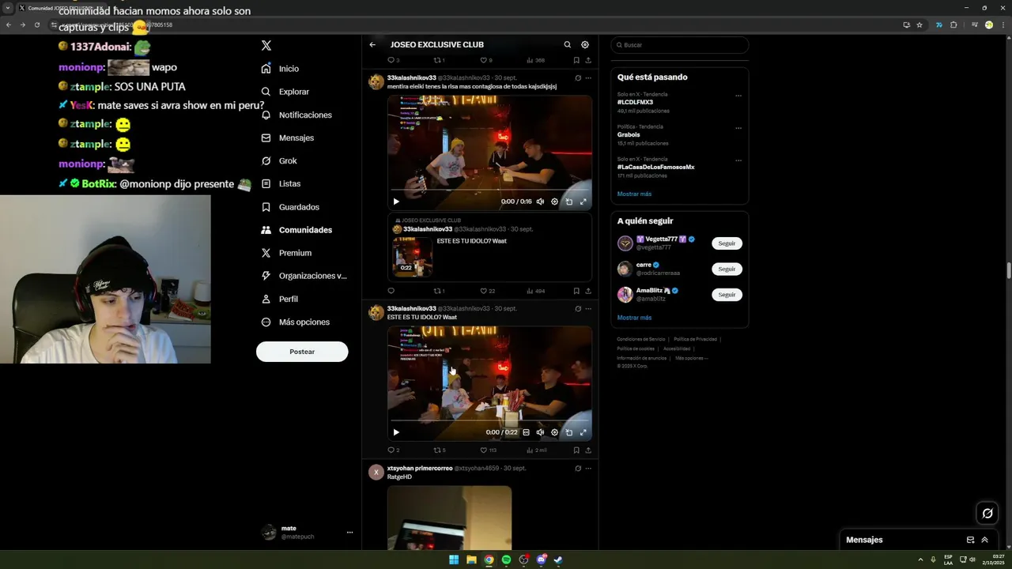Click the Grok icon on xtsyohan's post
The image size is (1012, 569).
click(578, 469)
